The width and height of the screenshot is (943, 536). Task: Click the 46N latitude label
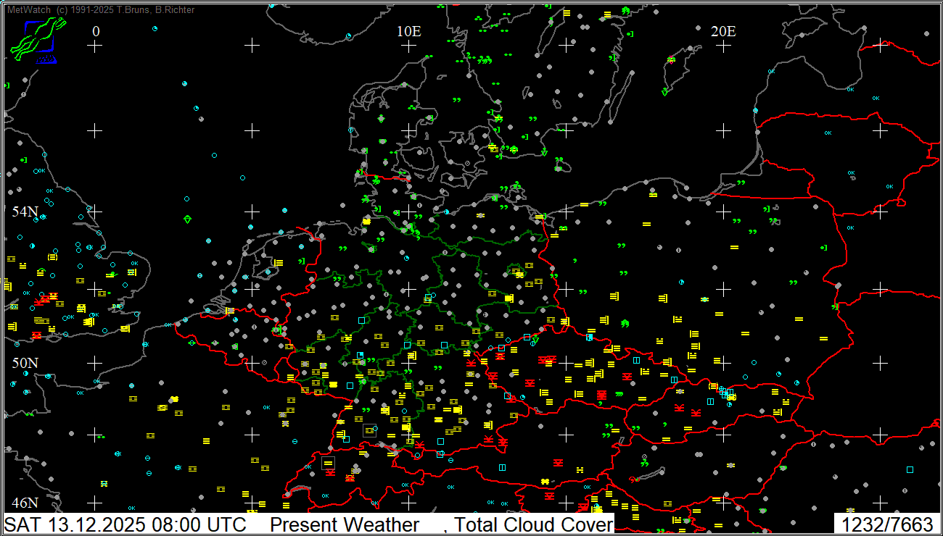pyautogui.click(x=25, y=503)
